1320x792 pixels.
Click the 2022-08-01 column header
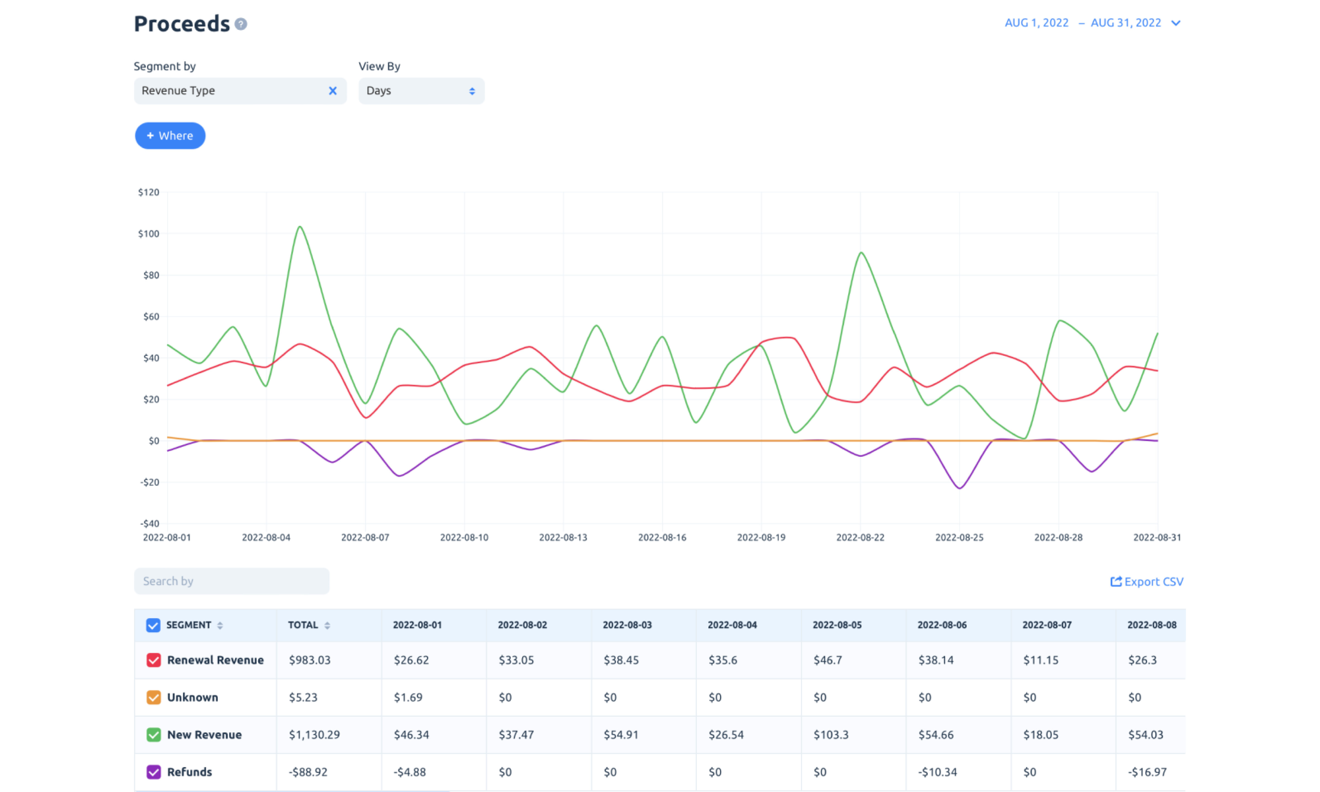[417, 625]
